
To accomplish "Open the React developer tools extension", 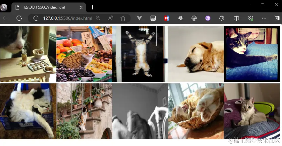I will pos(180,18).
